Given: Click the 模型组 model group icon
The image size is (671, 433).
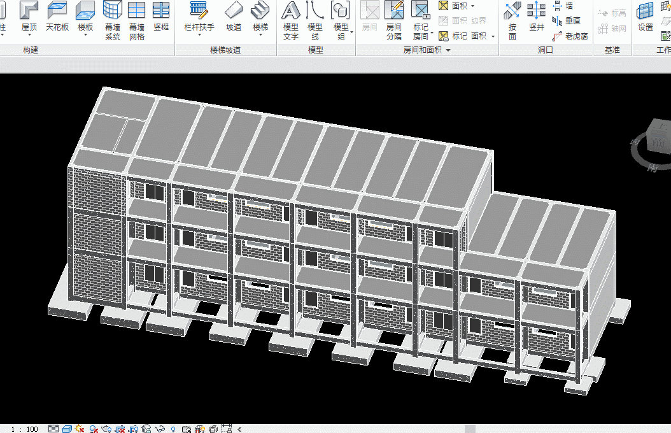Looking at the screenshot, I should [x=341, y=10].
